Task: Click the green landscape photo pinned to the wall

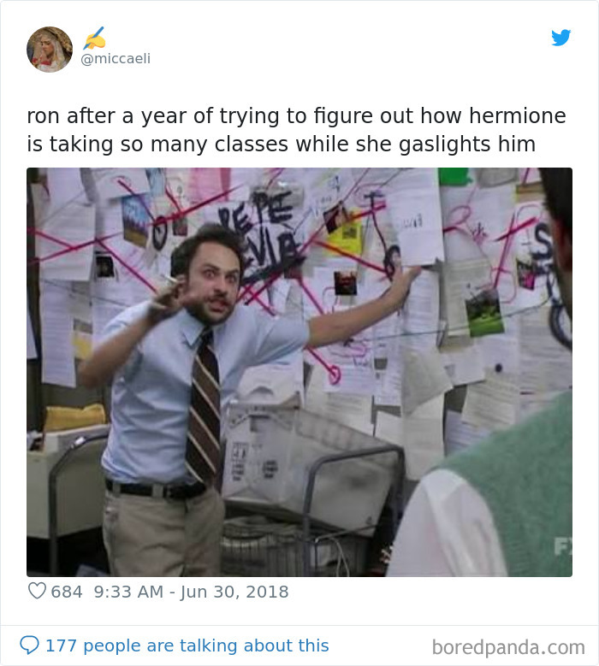Action: tap(484, 312)
